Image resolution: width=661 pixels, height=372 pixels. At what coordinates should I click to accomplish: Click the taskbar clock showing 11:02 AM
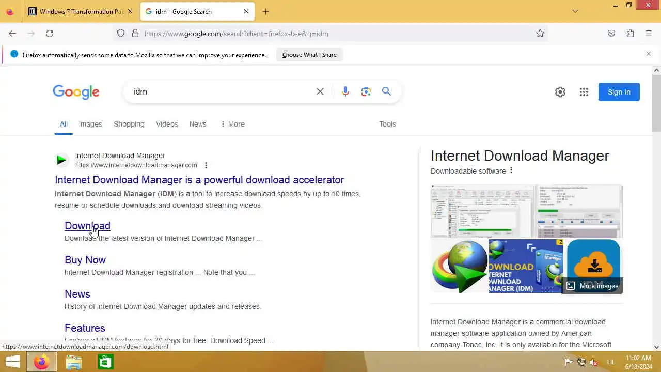(638, 362)
